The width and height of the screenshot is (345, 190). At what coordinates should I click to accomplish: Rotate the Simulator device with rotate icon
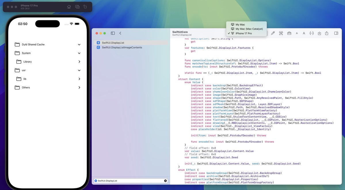click(85, 7)
